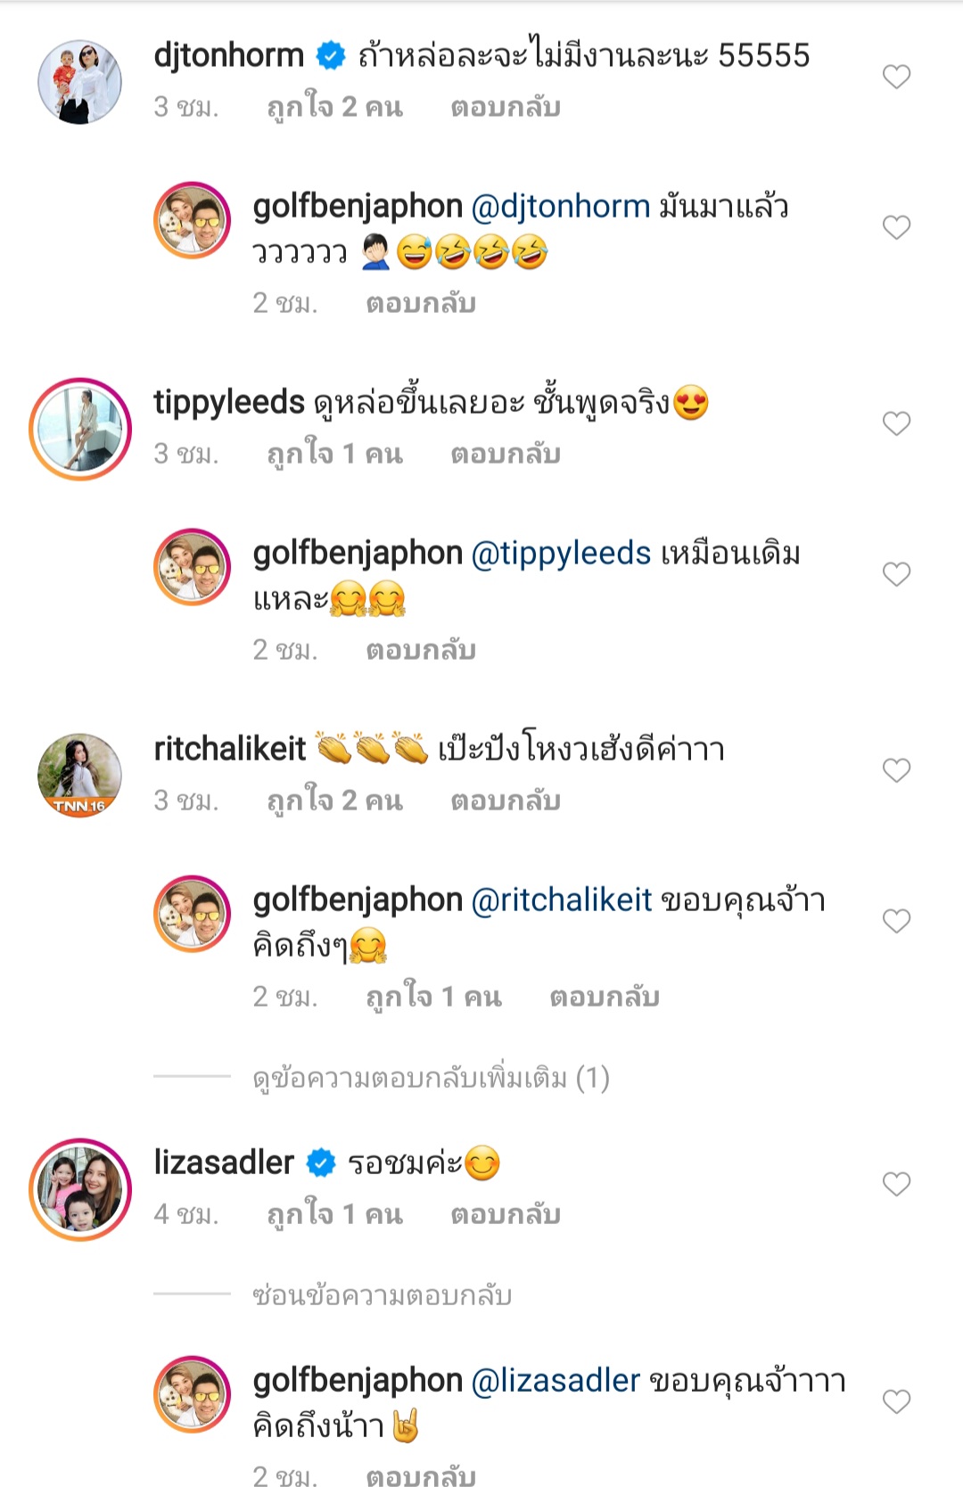Open the @djtonhorm mention link
The image size is (963, 1487).
pos(560,207)
